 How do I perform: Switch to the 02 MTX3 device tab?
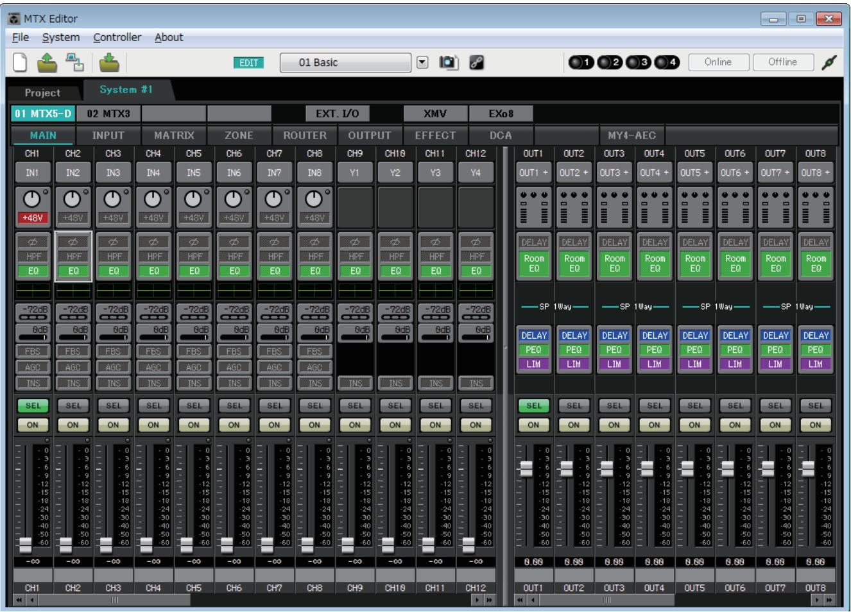click(108, 114)
